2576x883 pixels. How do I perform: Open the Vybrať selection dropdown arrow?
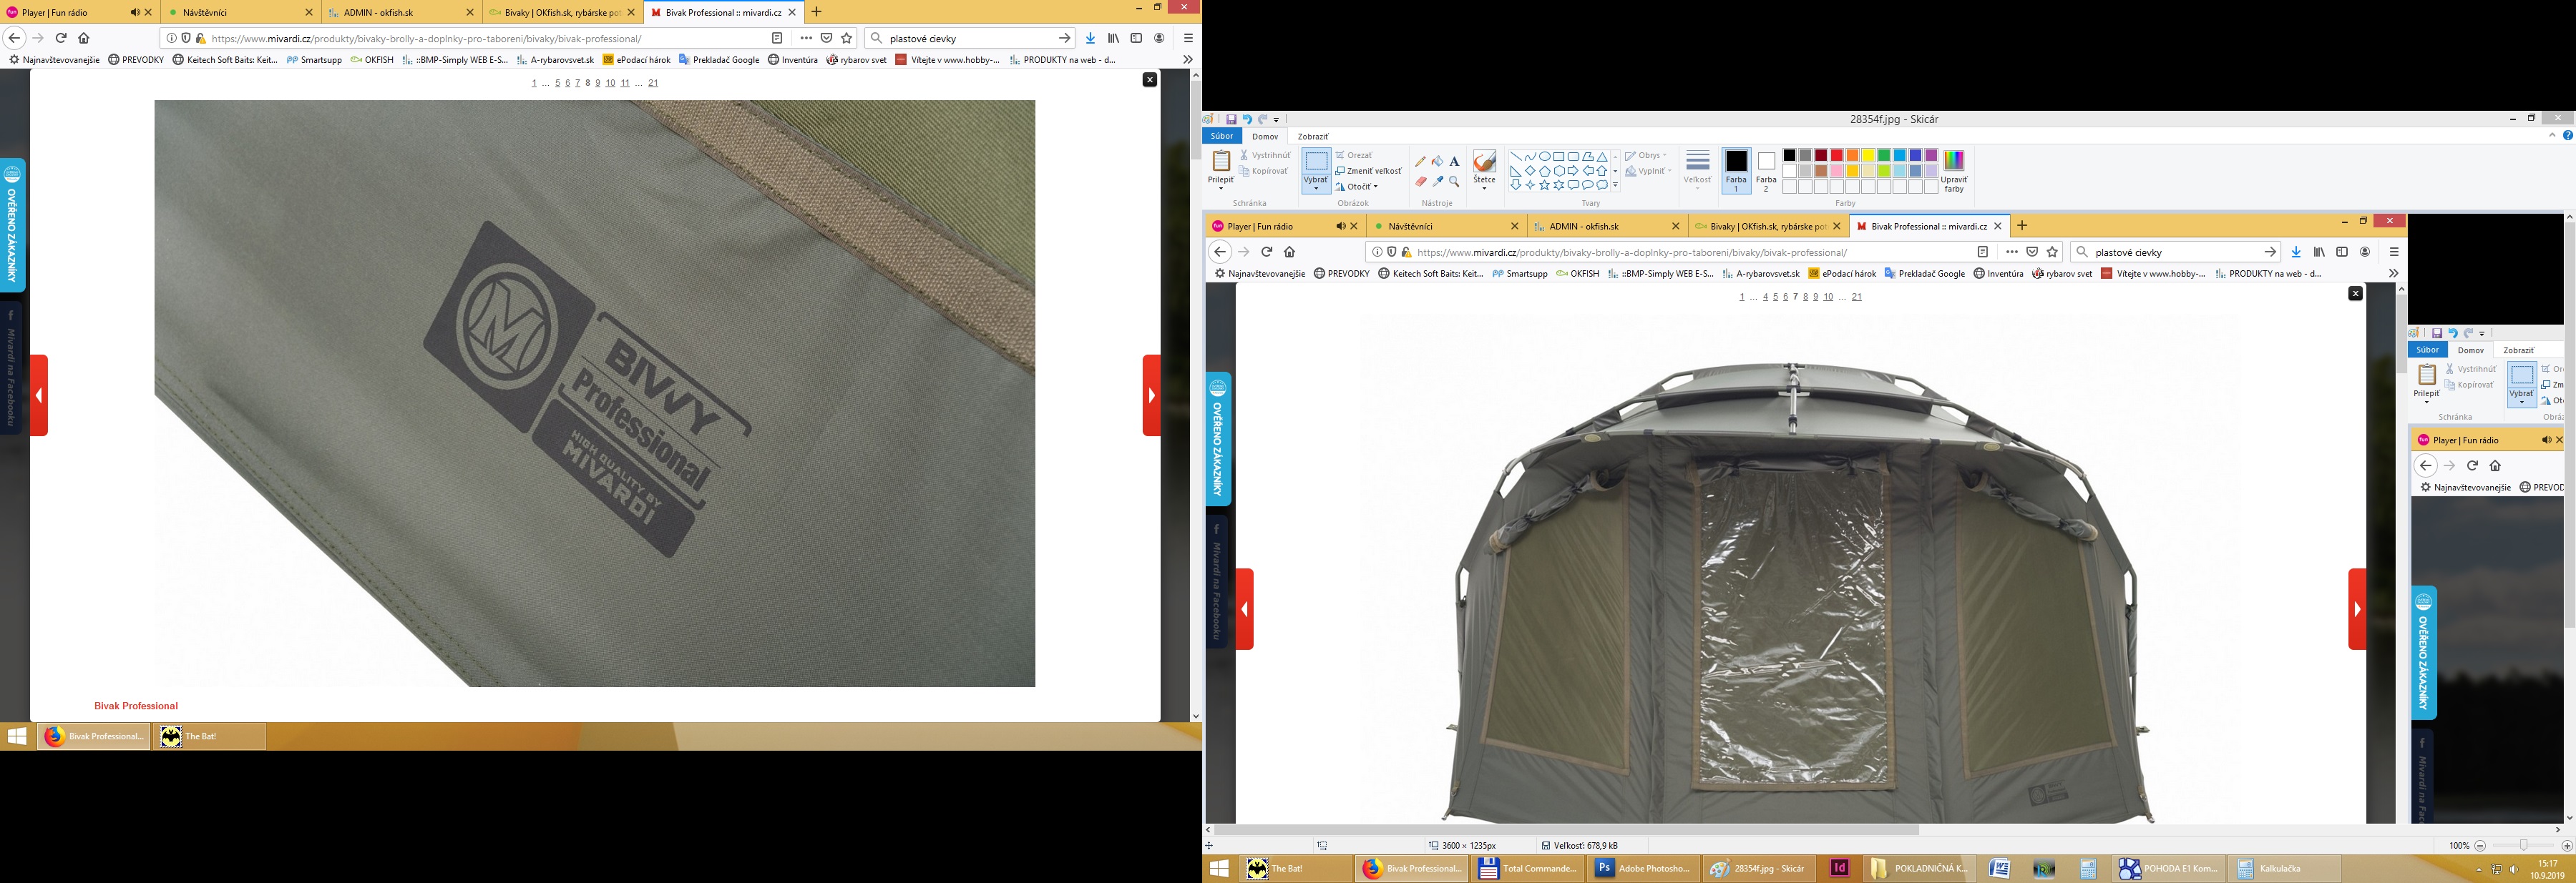pyautogui.click(x=1316, y=188)
